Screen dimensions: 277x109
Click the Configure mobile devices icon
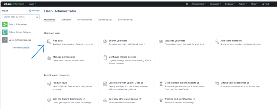tap(105, 58)
